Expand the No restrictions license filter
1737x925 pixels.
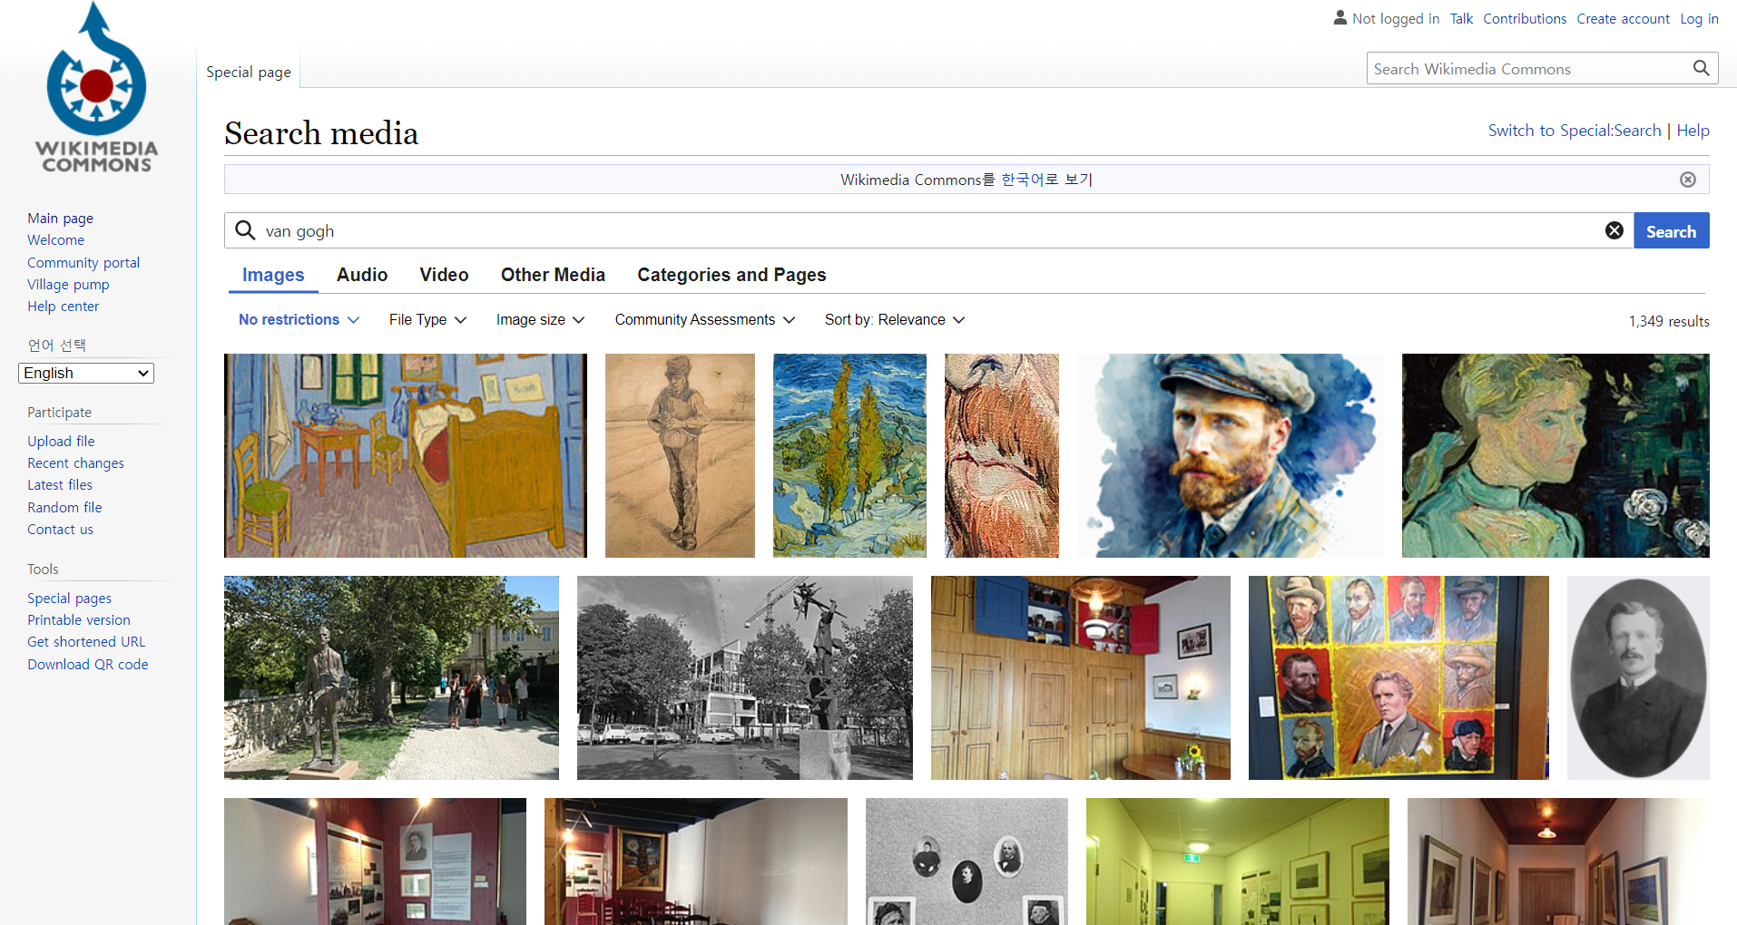(x=299, y=319)
